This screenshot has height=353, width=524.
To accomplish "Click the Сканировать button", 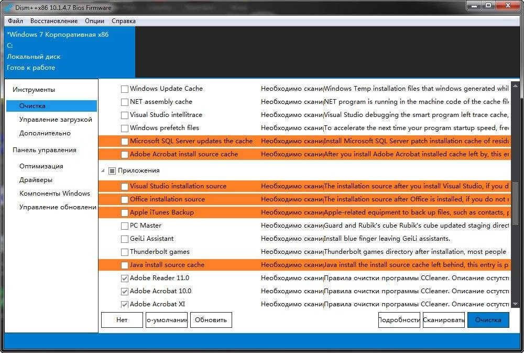I will click(443, 320).
